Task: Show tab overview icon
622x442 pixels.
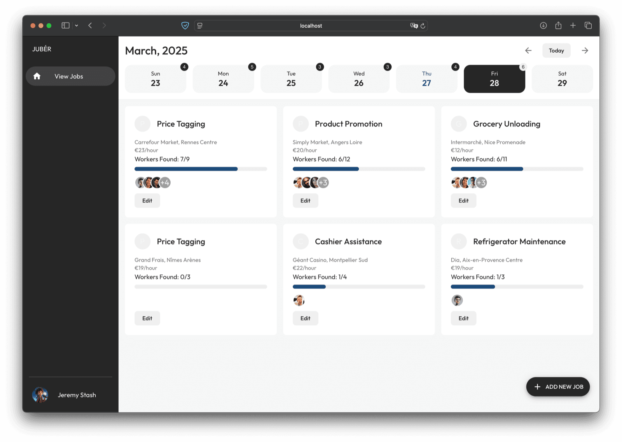Action: [x=588, y=26]
